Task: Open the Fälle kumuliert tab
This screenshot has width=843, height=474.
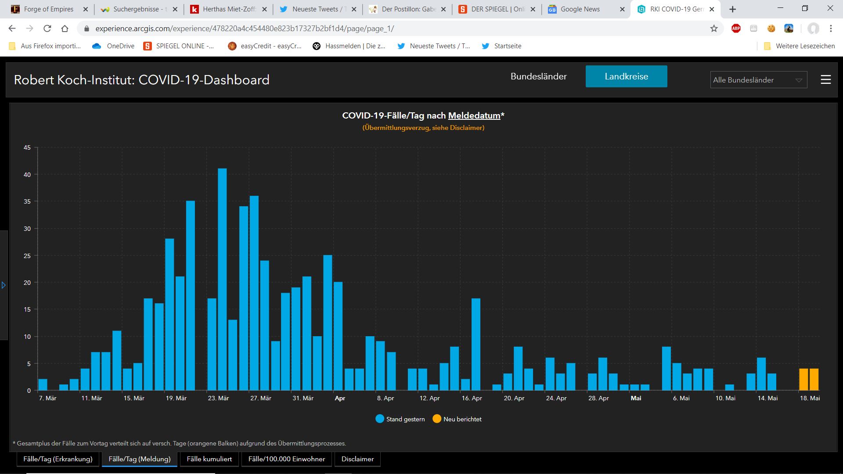Action: click(209, 459)
